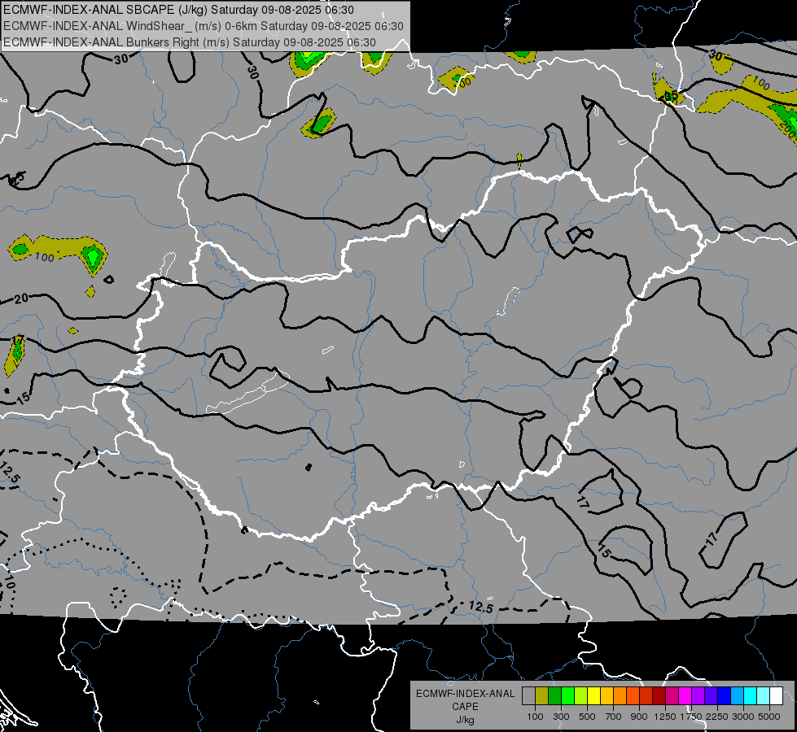Select the '500' value under the legend
Image resolution: width=797 pixels, height=732 pixels.
tap(587, 717)
